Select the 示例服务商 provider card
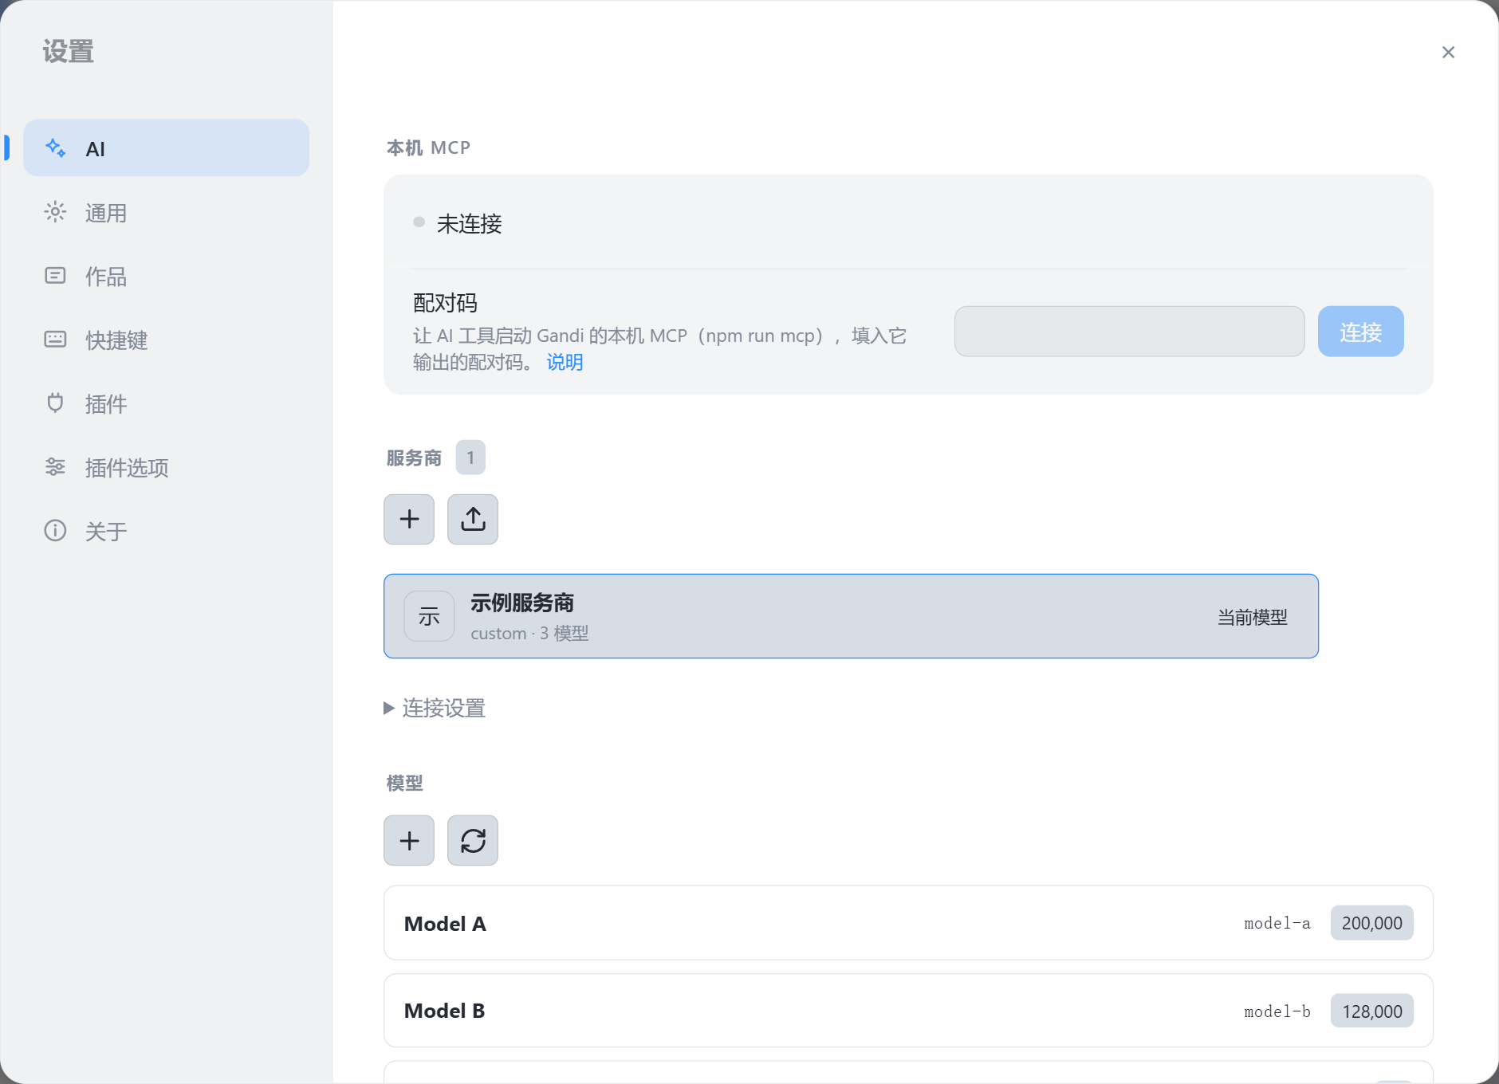The height and width of the screenshot is (1084, 1499). pos(851,616)
